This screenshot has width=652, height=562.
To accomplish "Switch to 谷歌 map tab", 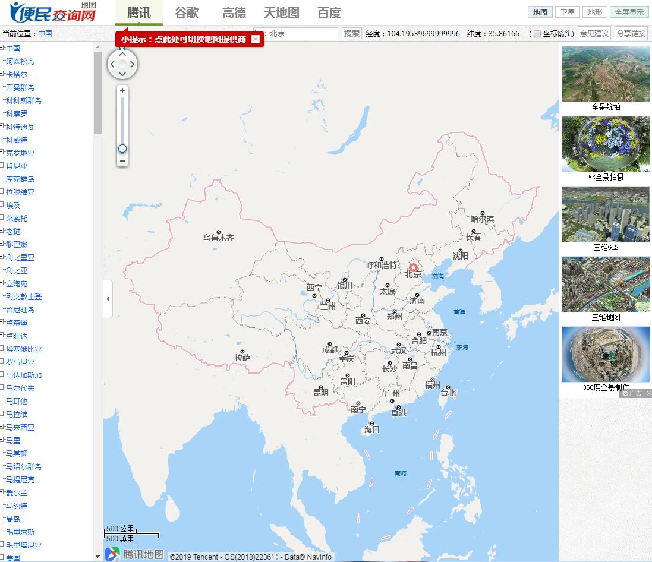I will (187, 13).
